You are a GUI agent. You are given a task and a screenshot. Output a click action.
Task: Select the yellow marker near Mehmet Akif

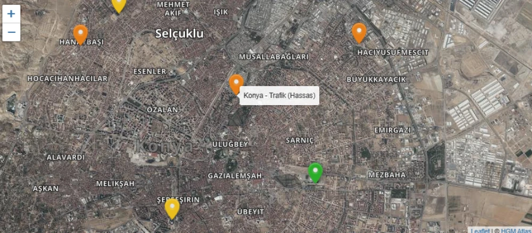point(119,5)
